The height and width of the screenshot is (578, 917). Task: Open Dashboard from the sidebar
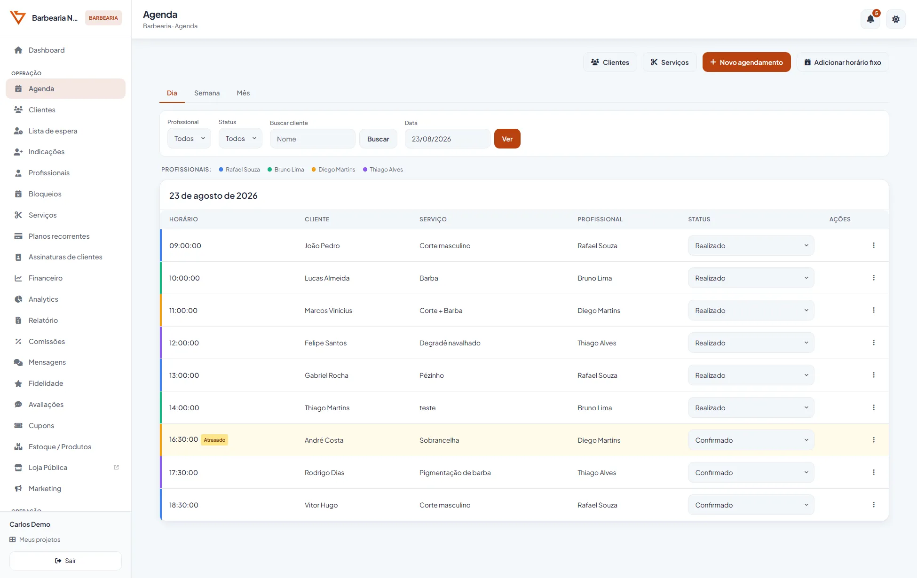(65, 50)
